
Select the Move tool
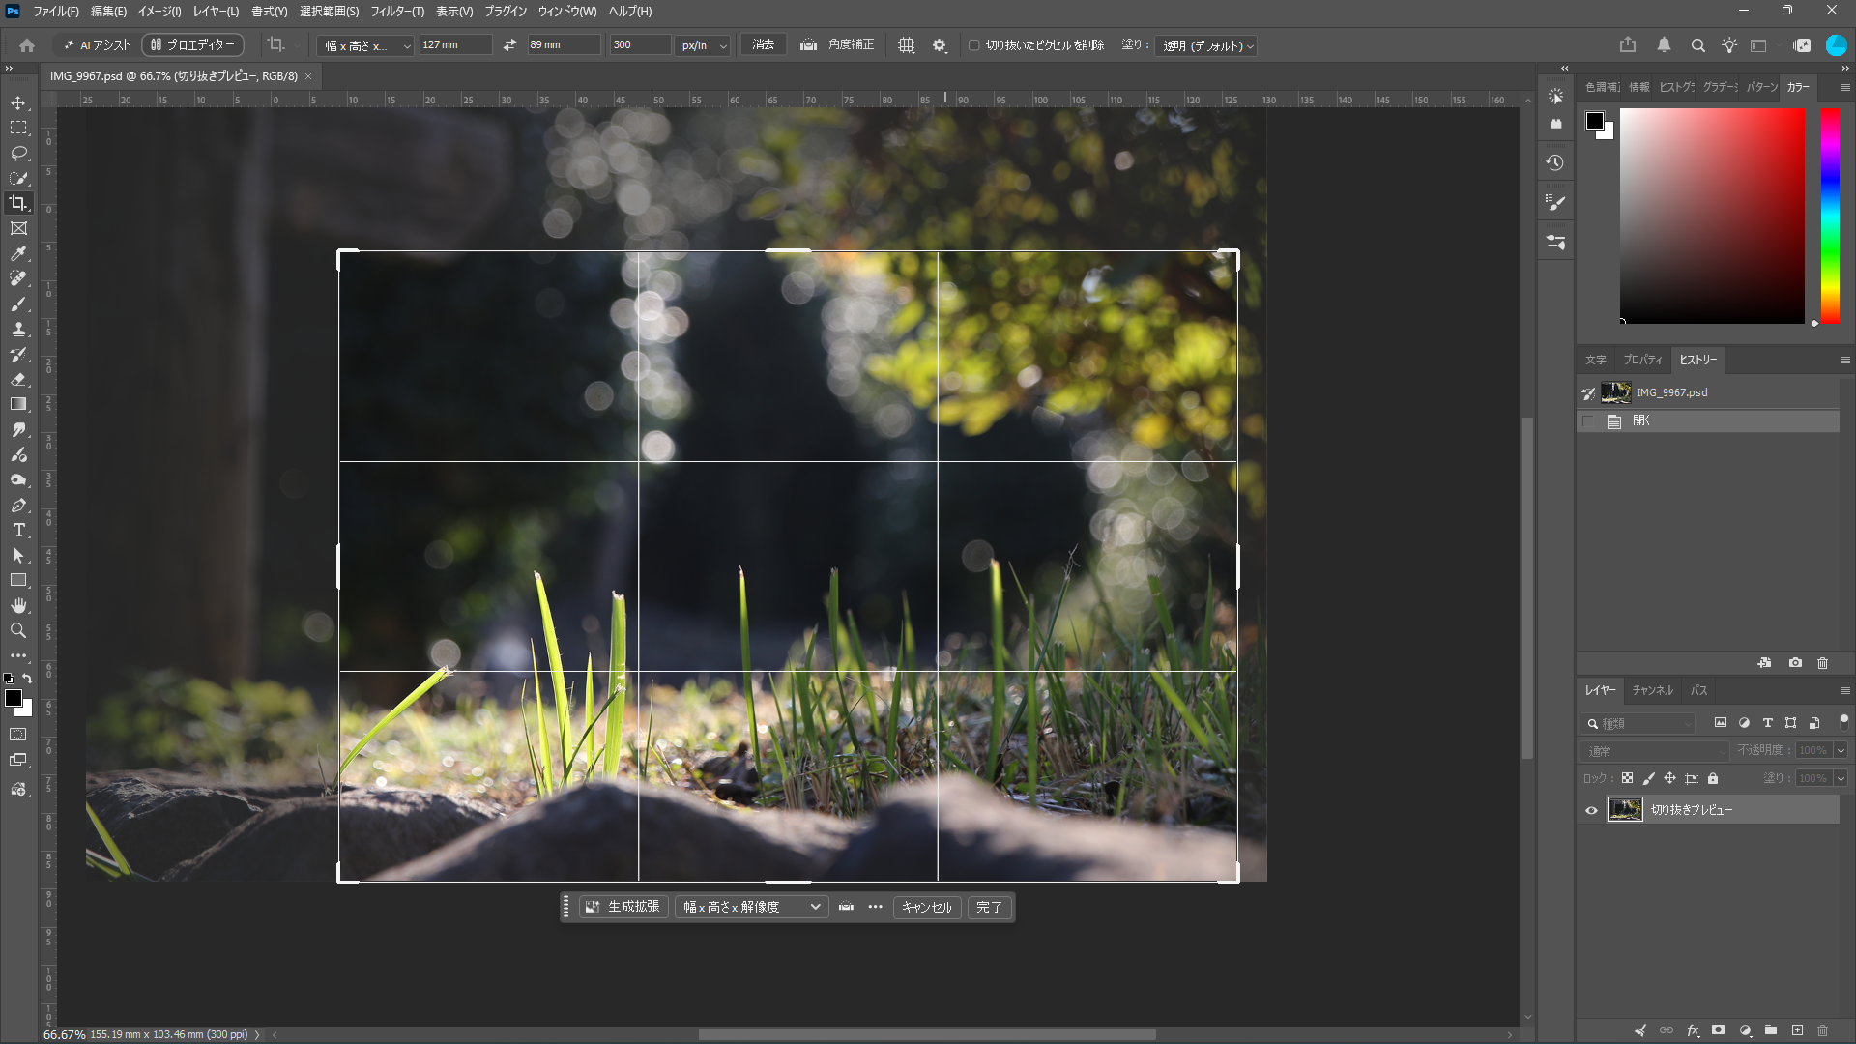click(18, 102)
